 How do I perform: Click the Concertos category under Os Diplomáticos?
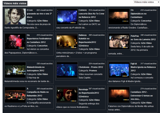[146, 20]
